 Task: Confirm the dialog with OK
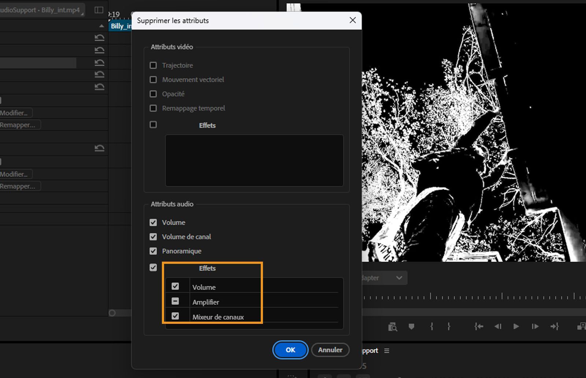click(290, 350)
